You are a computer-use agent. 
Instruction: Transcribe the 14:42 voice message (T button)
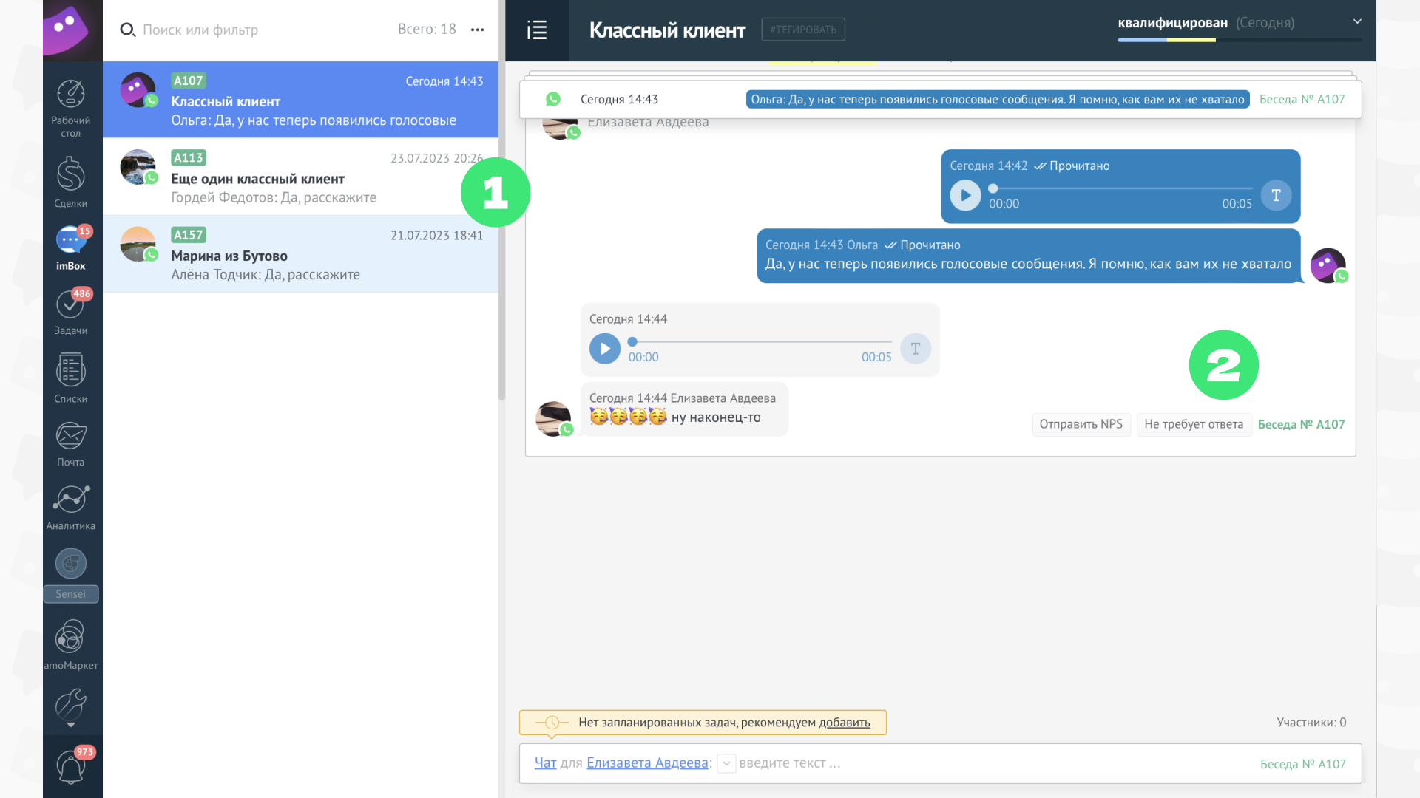click(1276, 195)
